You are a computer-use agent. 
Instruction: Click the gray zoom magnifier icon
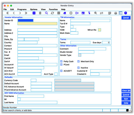[96, 13]
